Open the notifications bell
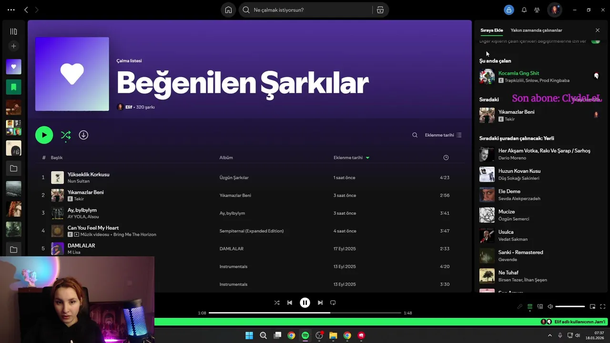The width and height of the screenshot is (610, 343). [x=524, y=10]
